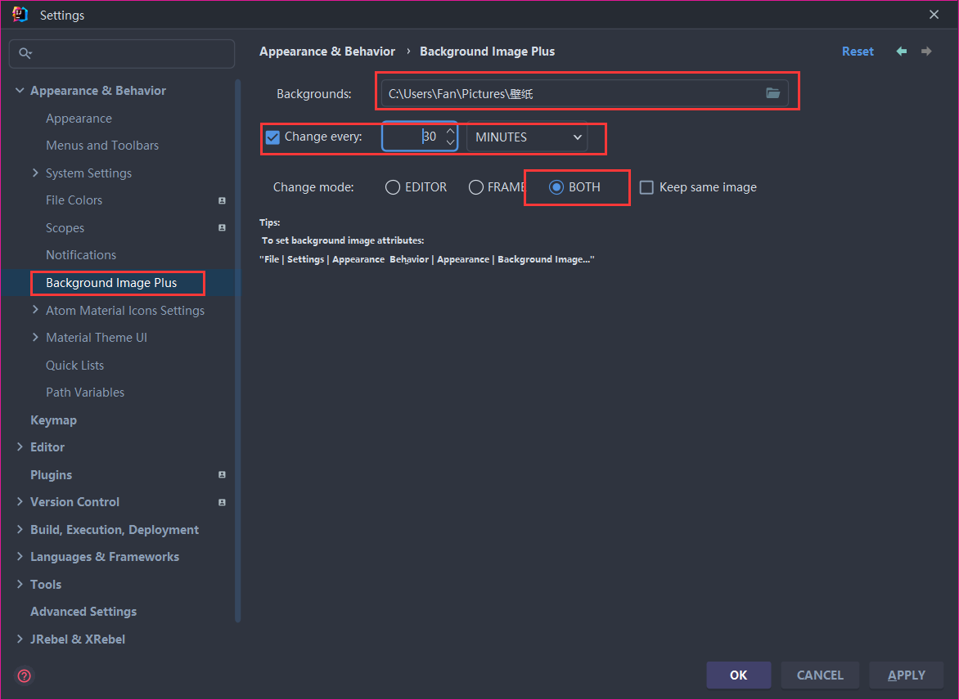This screenshot has height=700, width=959.
Task: Open the Keymap settings page
Action: (x=53, y=420)
